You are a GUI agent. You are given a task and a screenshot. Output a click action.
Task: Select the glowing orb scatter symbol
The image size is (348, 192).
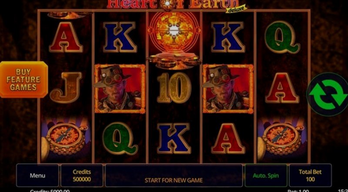pos(174,40)
